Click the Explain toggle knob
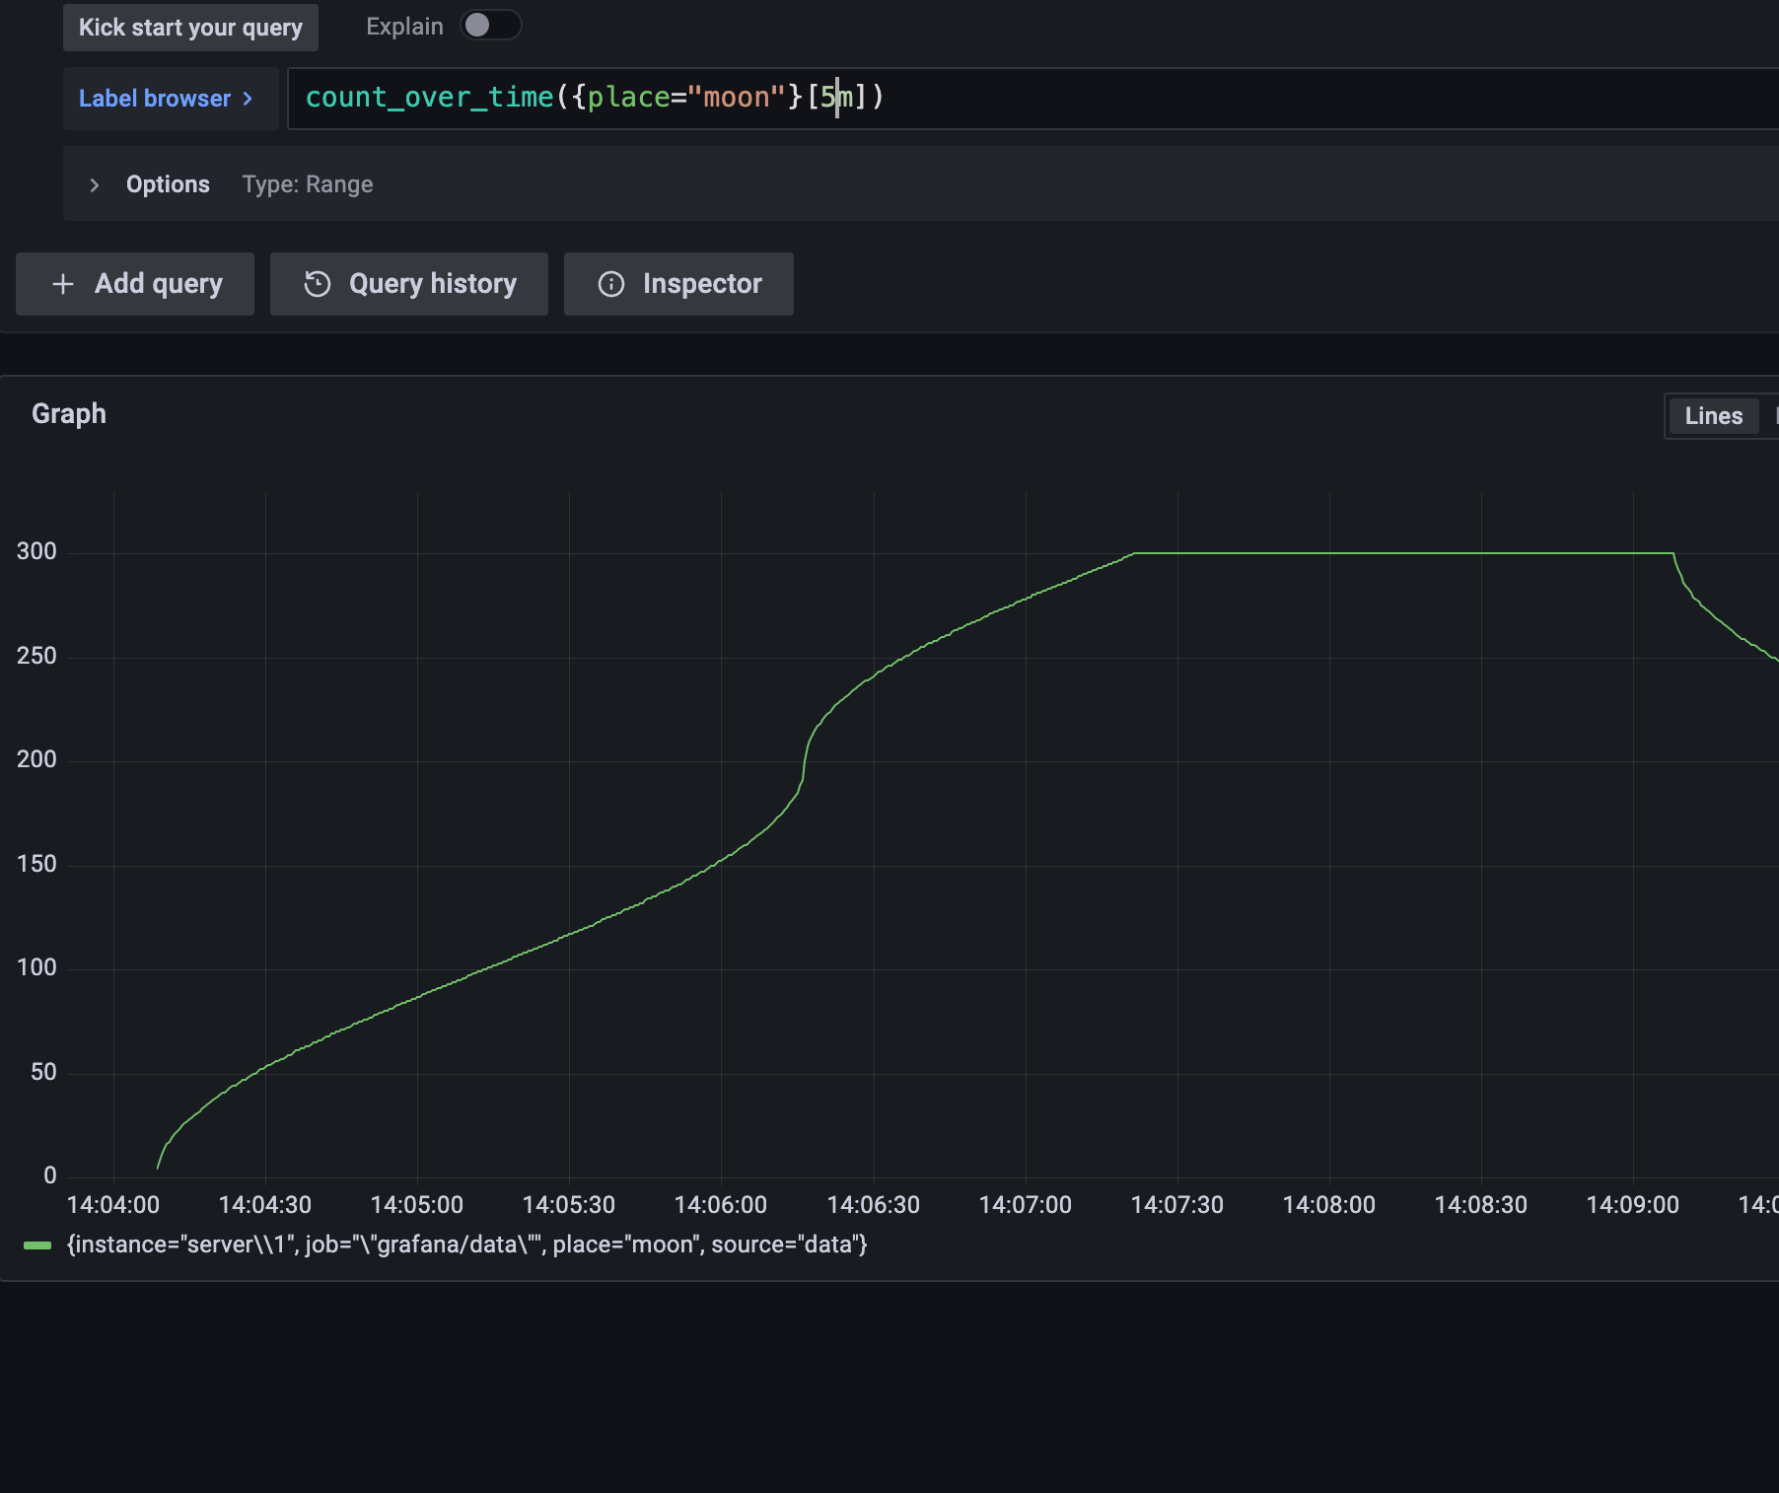1779x1493 pixels. tap(476, 25)
